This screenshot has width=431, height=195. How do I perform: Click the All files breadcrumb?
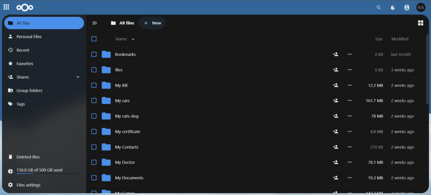[122, 23]
